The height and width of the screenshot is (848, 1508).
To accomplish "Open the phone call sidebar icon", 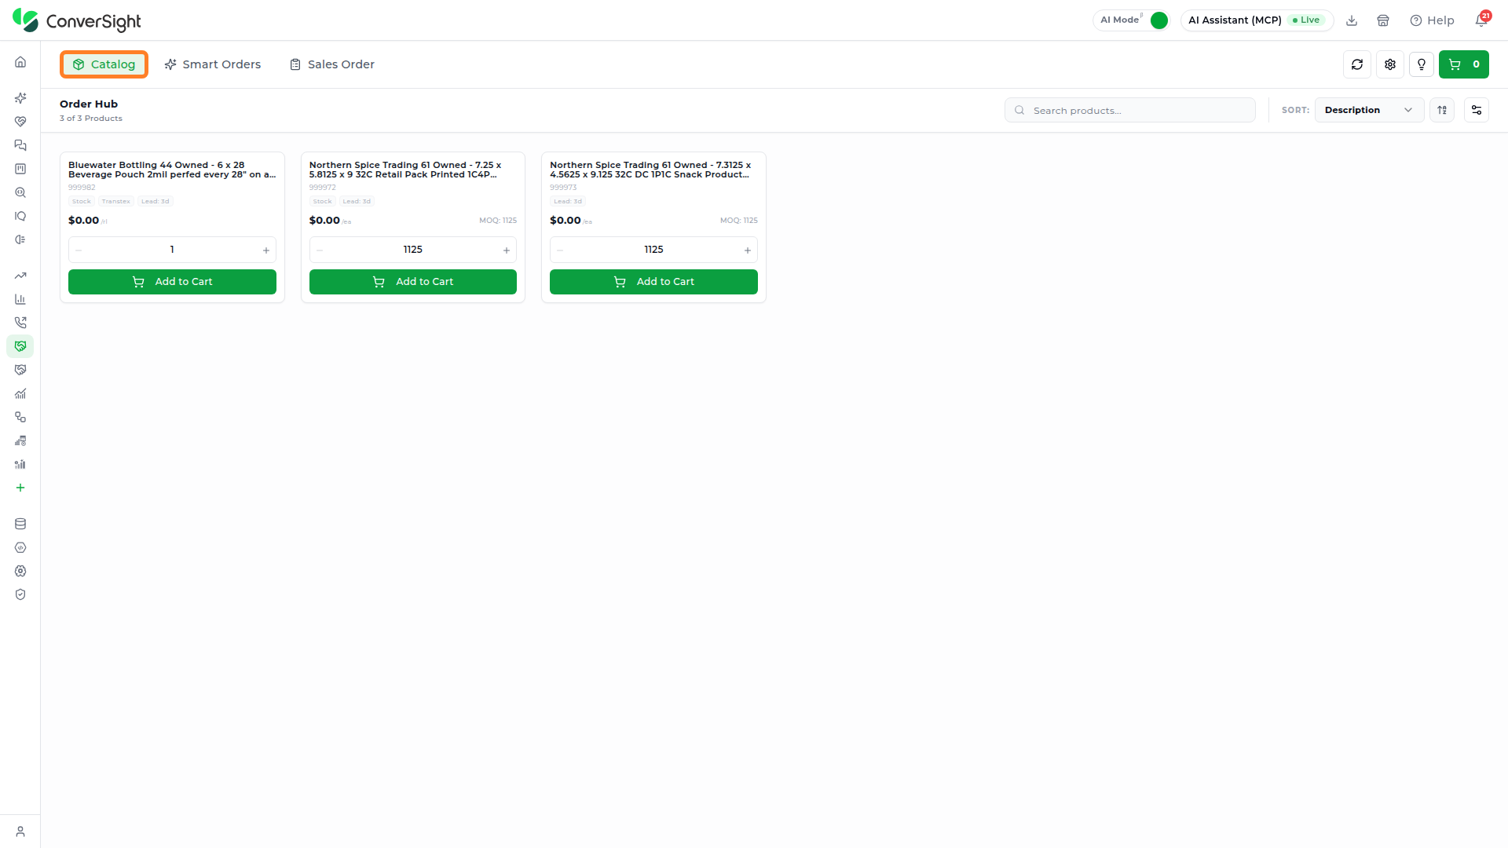I will 20,323.
